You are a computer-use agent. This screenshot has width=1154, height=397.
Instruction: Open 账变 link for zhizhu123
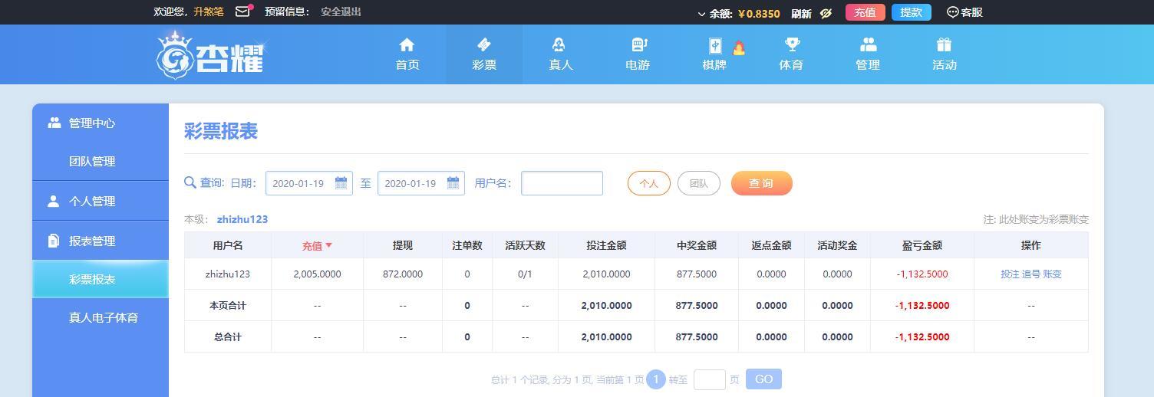[1052, 274]
